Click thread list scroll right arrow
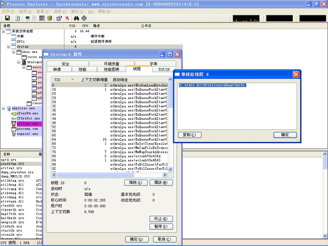The height and width of the screenshot is (246, 328). [x=165, y=175]
